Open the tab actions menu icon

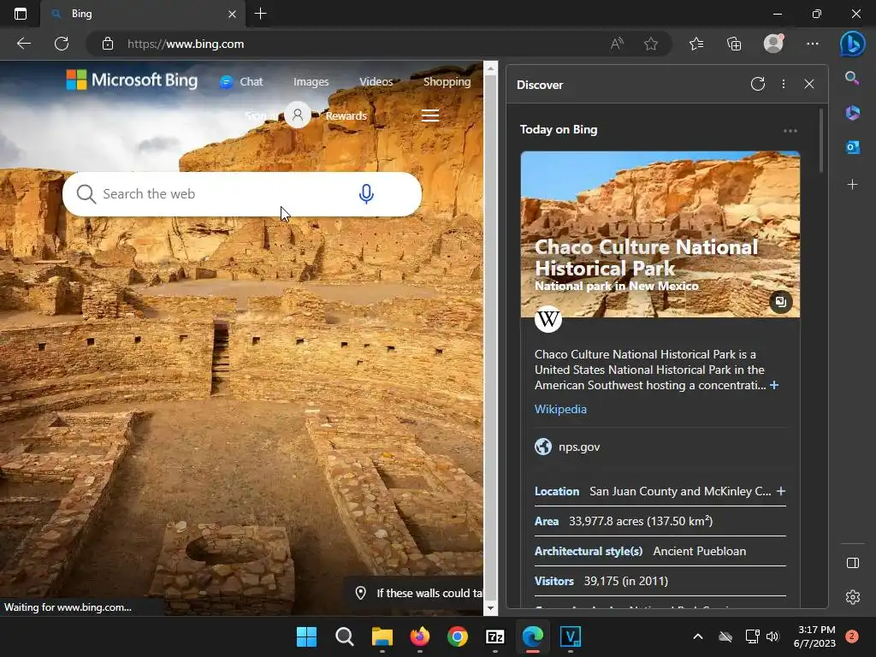(21, 14)
